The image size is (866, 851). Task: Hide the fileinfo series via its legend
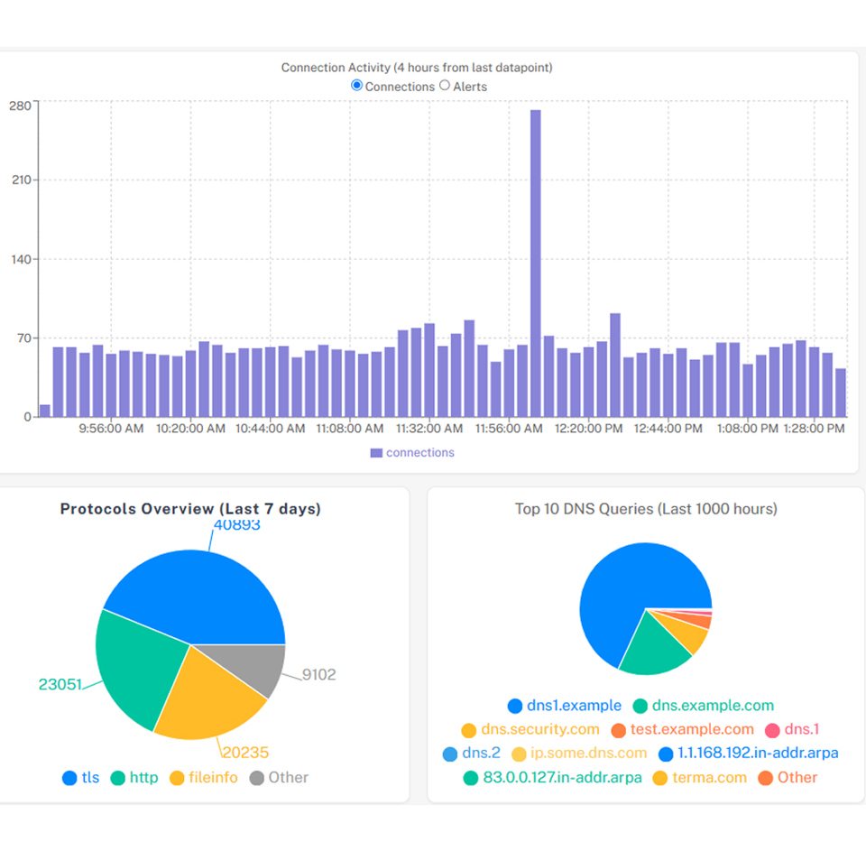pyautogui.click(x=204, y=778)
